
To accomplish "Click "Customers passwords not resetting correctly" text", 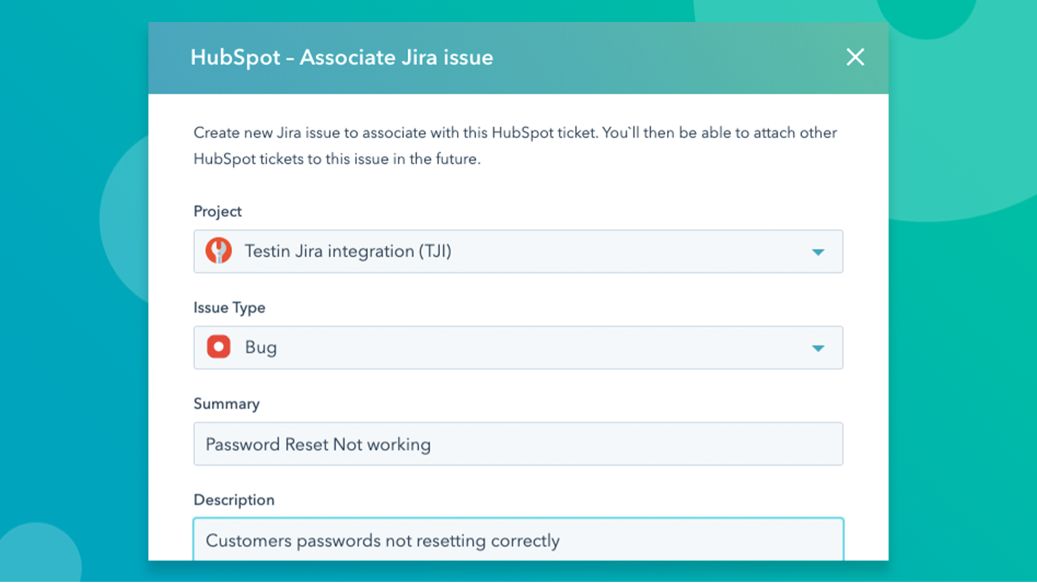I will coord(382,541).
